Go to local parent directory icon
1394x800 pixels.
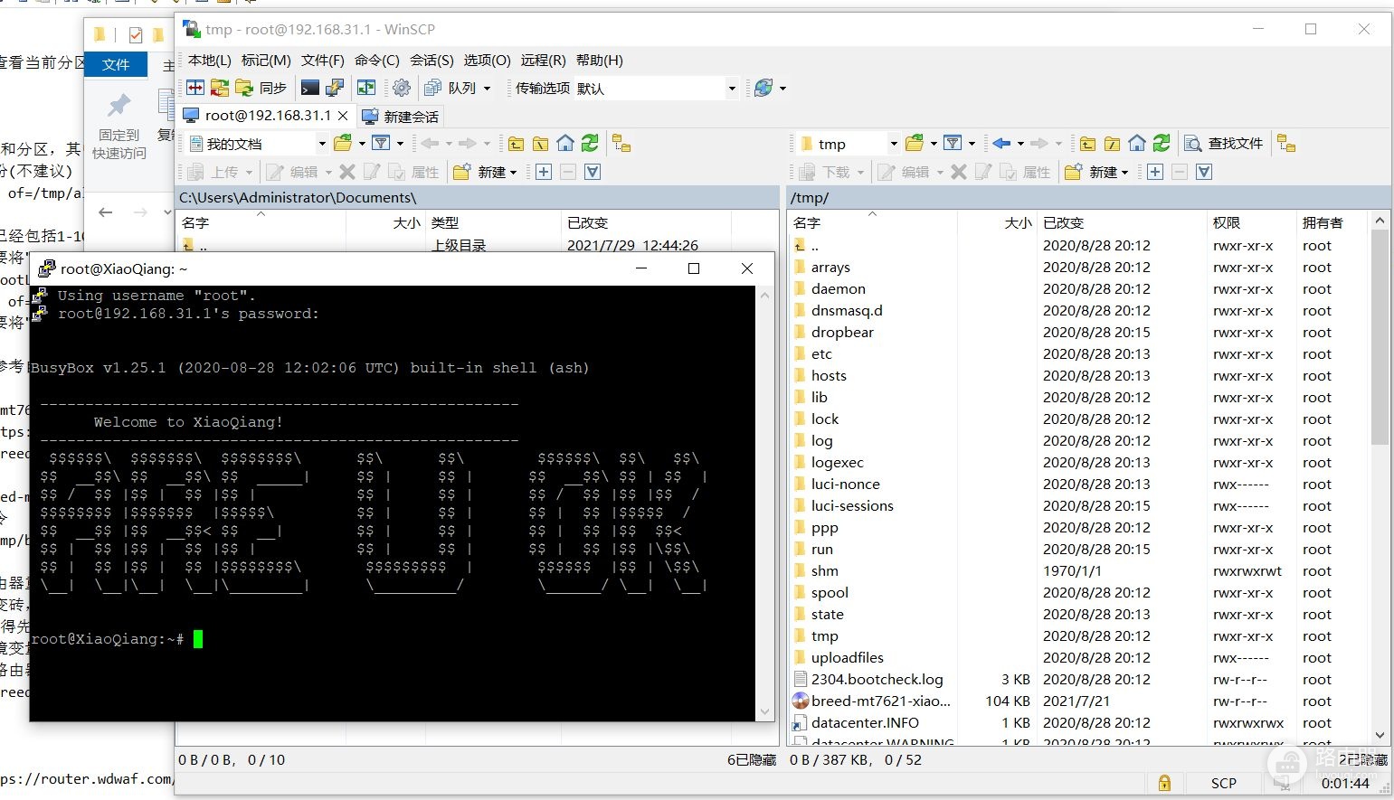pyautogui.click(x=516, y=143)
